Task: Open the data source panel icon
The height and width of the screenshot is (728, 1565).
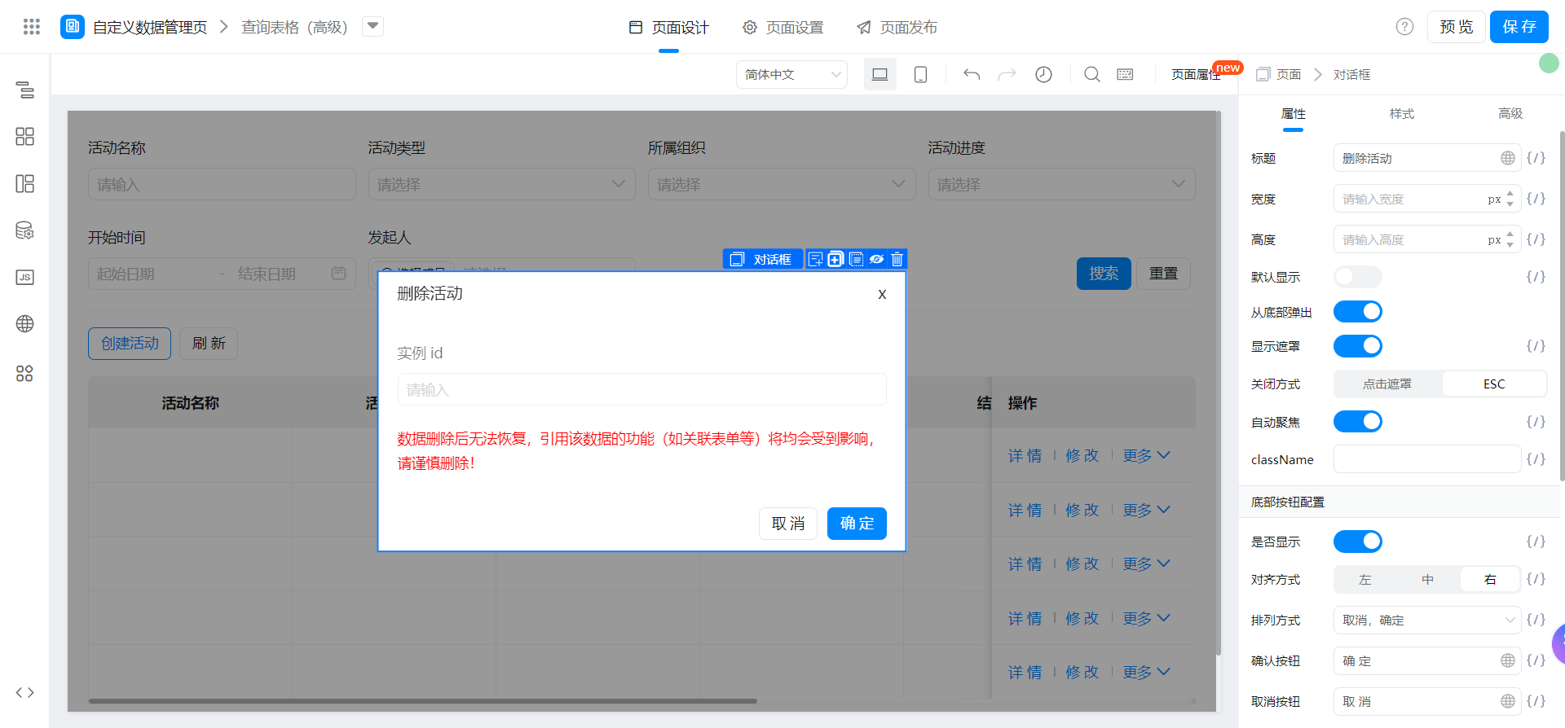Action: click(x=25, y=230)
